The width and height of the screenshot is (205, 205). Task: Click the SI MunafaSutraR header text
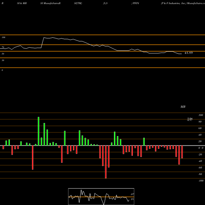click(50, 3)
